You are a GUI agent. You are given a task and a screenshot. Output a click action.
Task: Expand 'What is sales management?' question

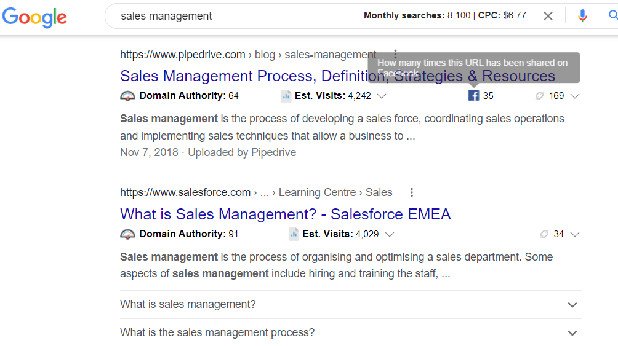(x=351, y=304)
